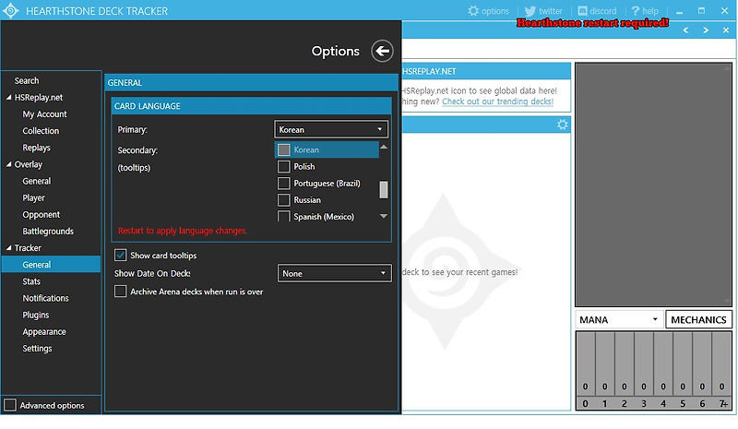Click the MECHANICS button

tap(698, 320)
